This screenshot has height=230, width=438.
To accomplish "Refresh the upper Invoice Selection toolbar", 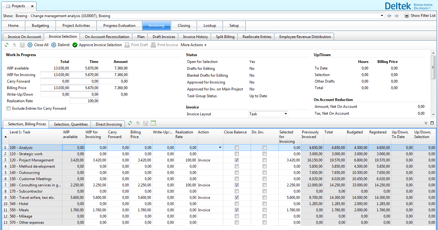I will click(7, 45).
